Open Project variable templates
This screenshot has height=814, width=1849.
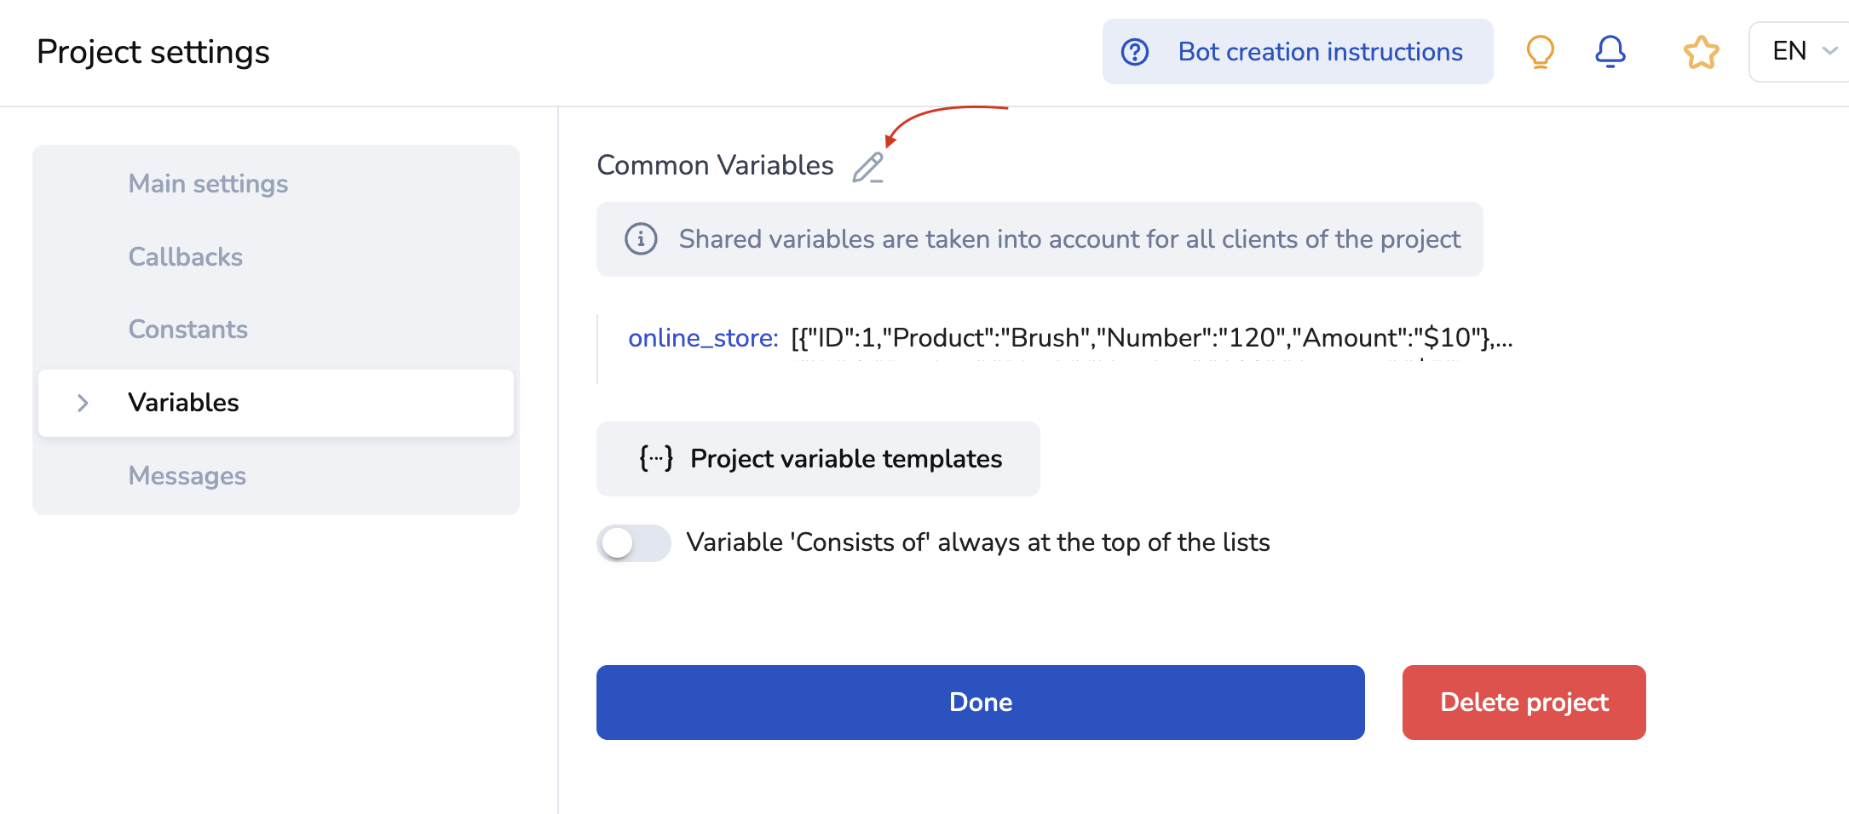[845, 459]
